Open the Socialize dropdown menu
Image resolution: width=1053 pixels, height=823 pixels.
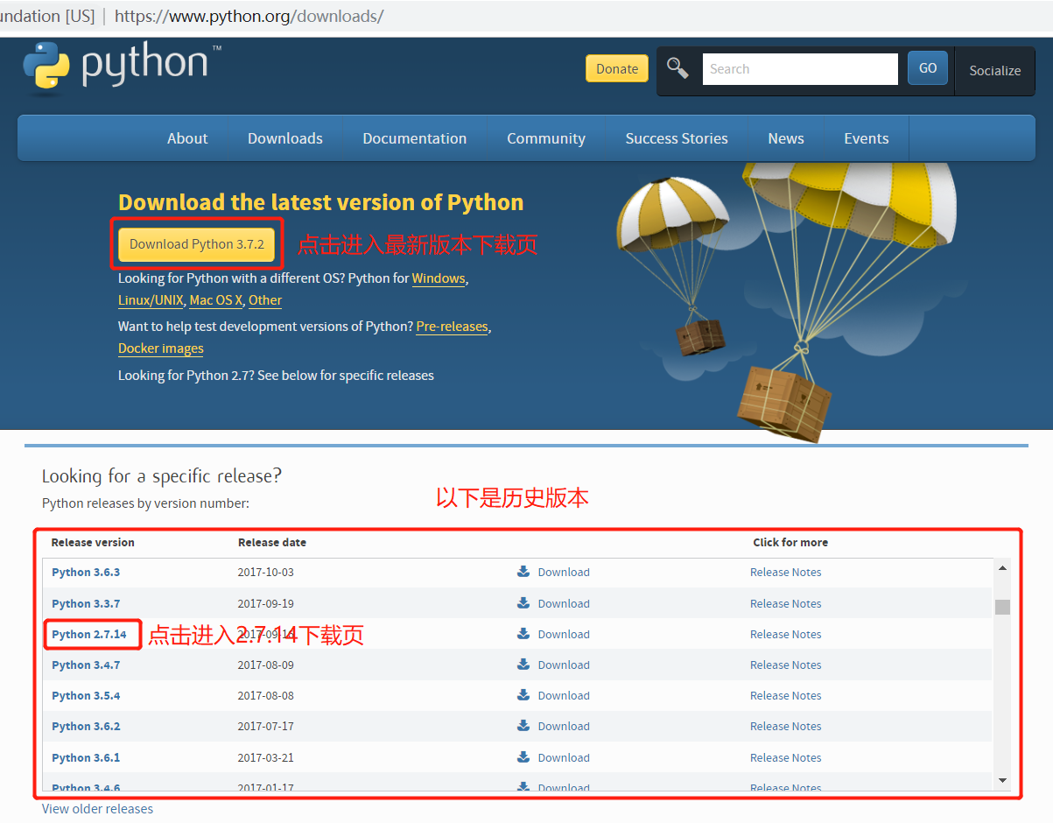(x=994, y=70)
